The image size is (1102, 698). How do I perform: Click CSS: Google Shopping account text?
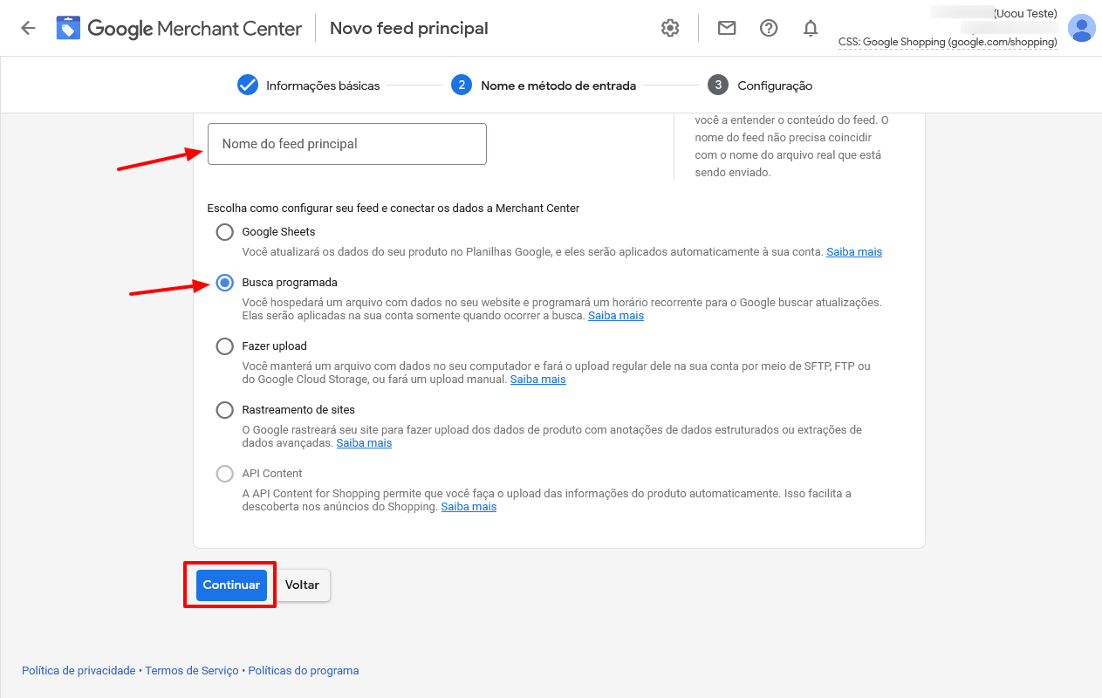[x=948, y=42]
